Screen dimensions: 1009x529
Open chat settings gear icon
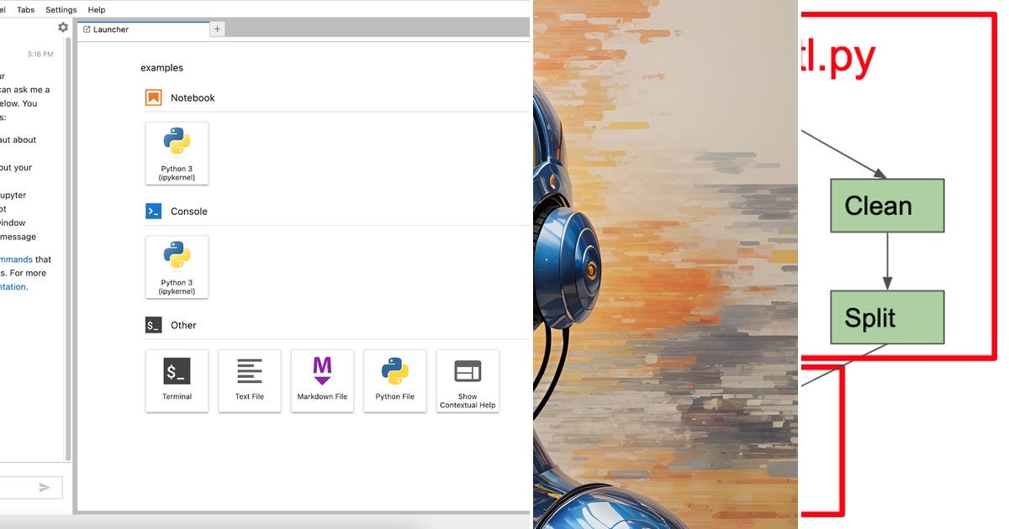coord(63,28)
